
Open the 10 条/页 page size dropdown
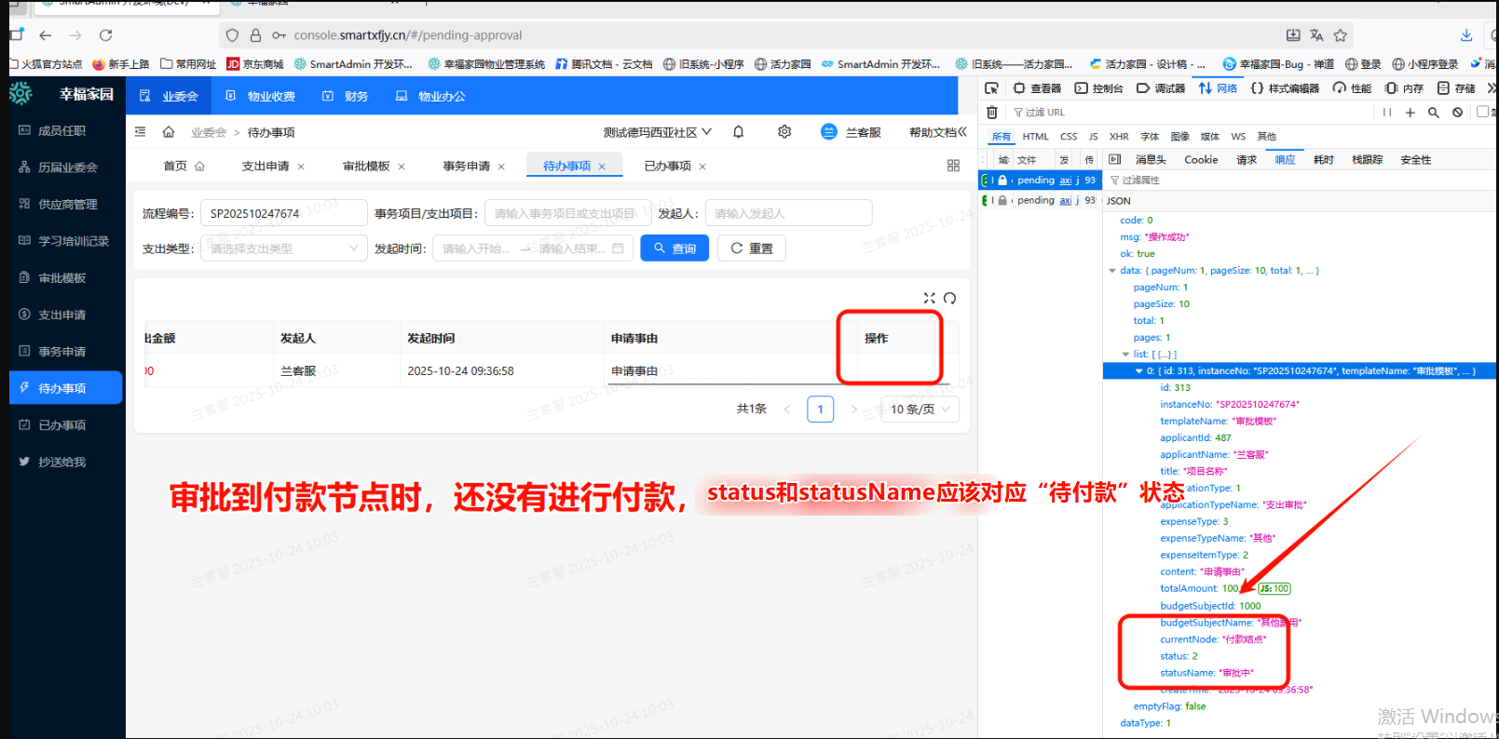coord(920,409)
